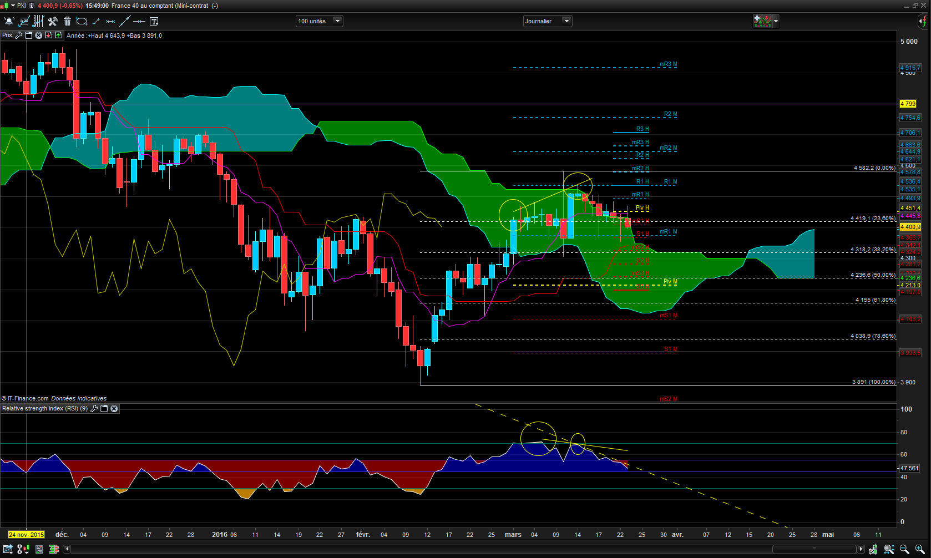931x558 pixels.
Task: Select the rectangle drawing tool
Action: pos(82,21)
